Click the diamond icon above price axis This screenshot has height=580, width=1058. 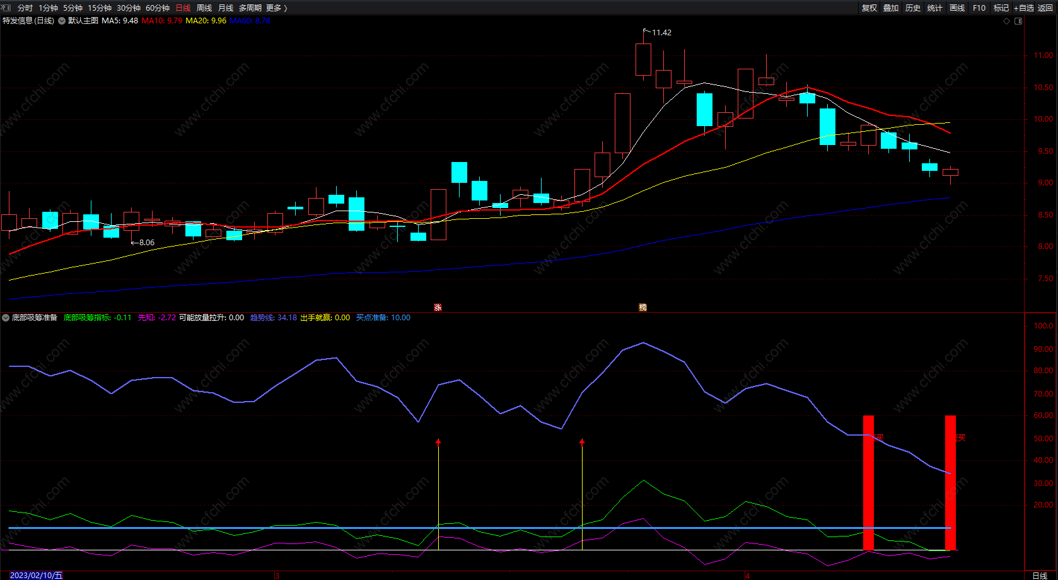(1006, 21)
